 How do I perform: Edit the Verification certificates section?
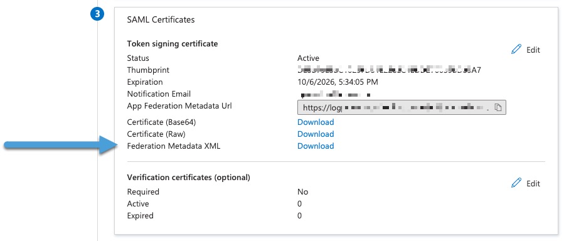(x=526, y=183)
